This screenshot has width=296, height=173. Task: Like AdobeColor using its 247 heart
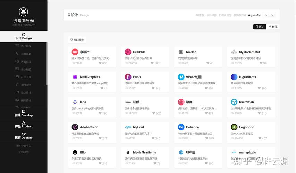100,138
